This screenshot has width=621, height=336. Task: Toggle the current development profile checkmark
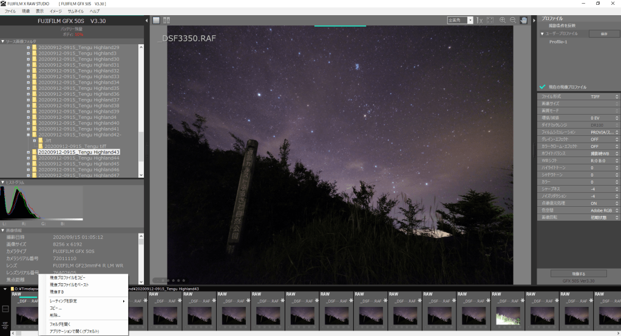[x=542, y=87]
